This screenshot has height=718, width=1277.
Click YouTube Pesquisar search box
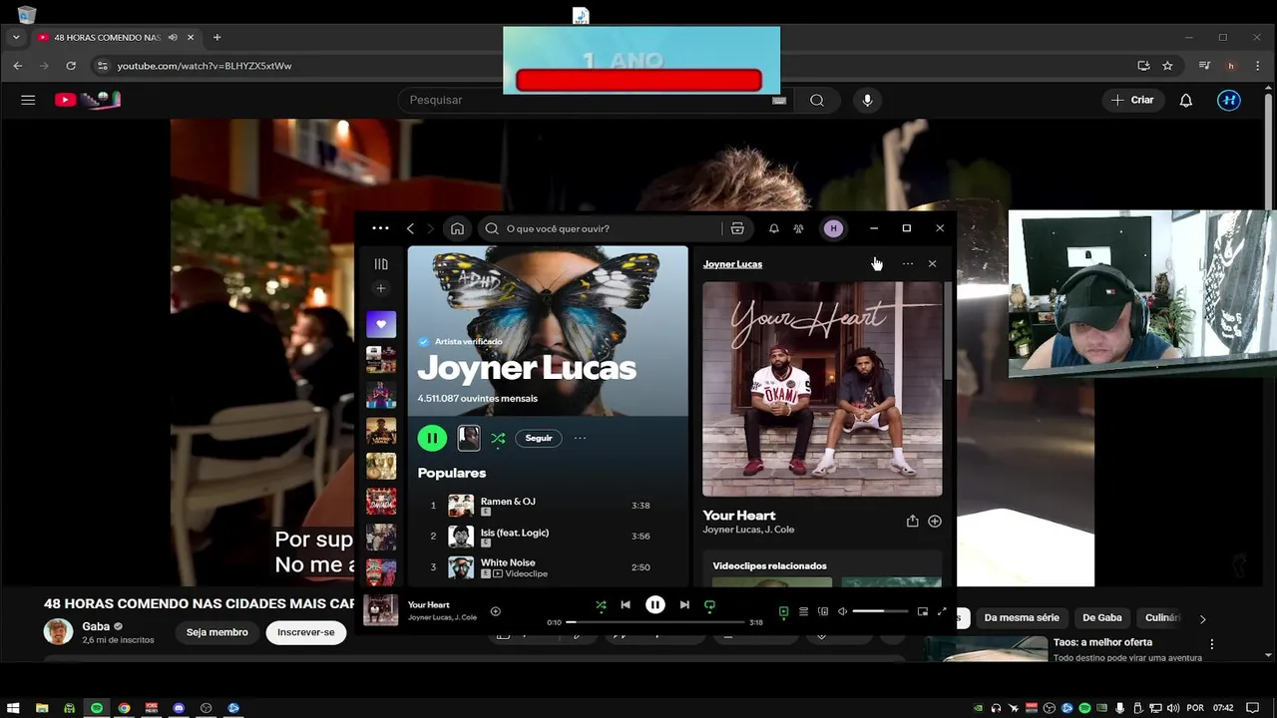coord(596,100)
